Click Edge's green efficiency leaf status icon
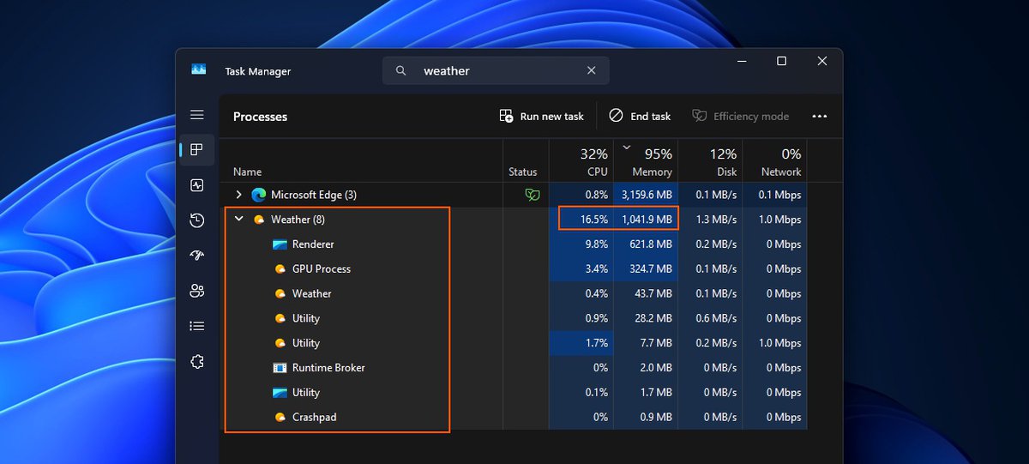1029x464 pixels. click(533, 195)
